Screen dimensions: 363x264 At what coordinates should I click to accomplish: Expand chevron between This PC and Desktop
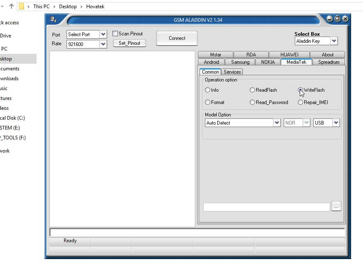54,7
